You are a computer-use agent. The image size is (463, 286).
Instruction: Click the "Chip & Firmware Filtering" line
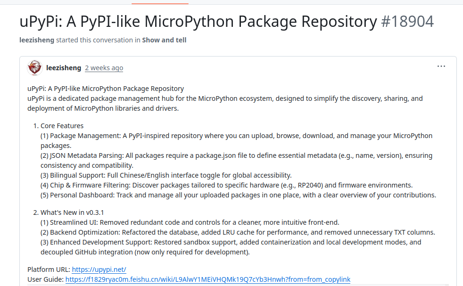pos(226,185)
